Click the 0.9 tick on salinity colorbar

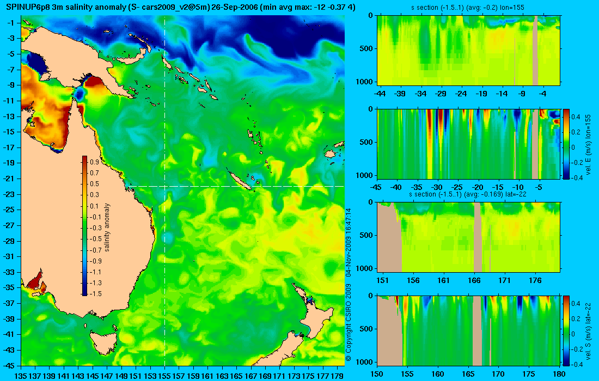click(94, 162)
